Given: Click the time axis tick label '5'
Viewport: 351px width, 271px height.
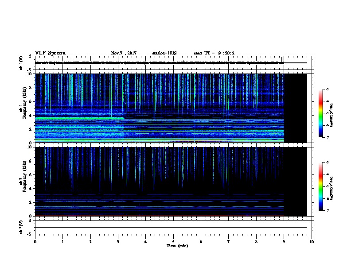Looking at the screenshot, I should coord(173,241).
